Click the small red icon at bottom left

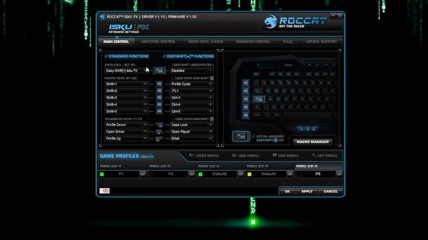104,191
